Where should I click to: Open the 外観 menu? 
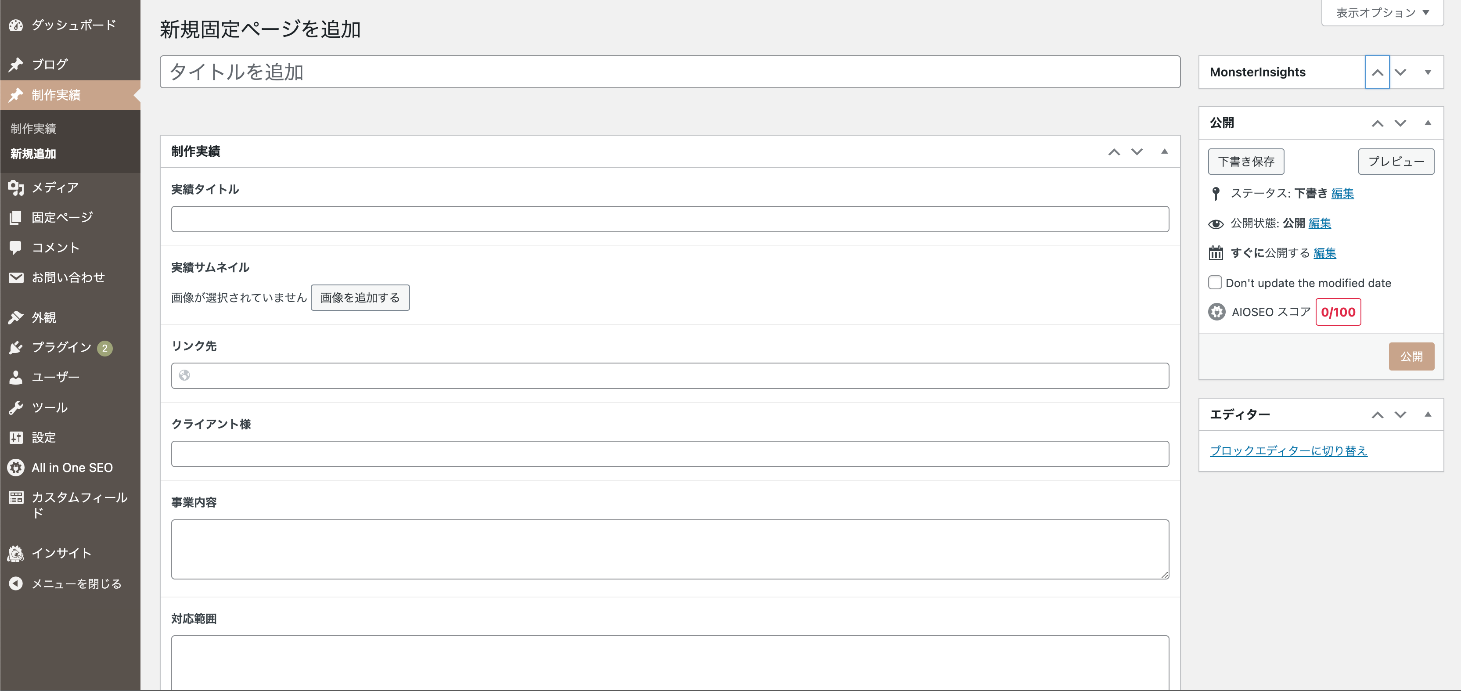point(43,317)
